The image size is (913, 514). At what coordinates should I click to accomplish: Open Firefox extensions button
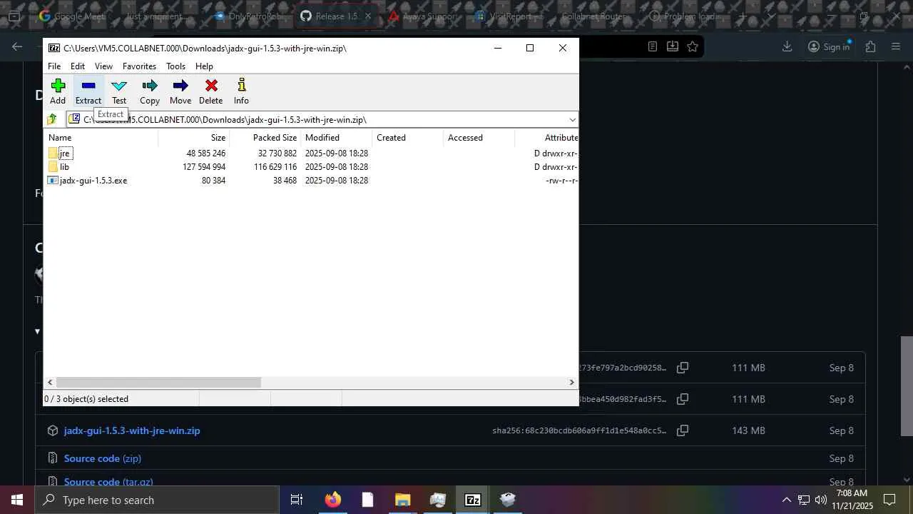click(870, 46)
